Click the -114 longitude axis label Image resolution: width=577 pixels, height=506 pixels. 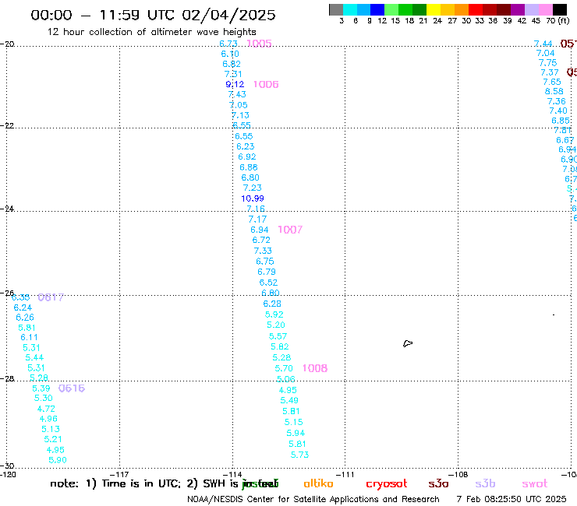click(x=232, y=474)
